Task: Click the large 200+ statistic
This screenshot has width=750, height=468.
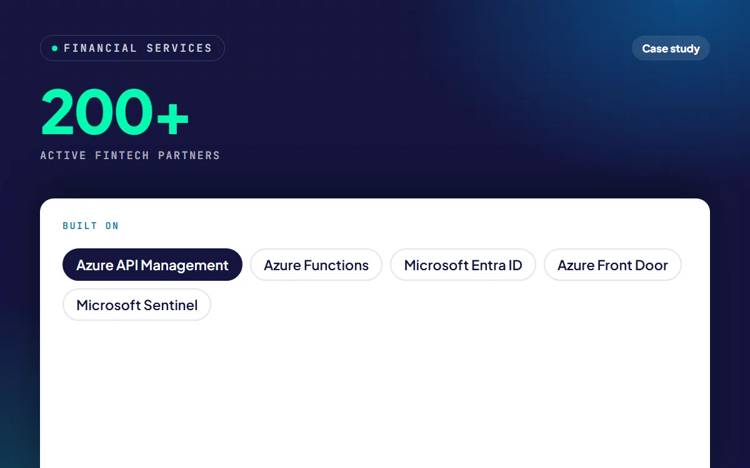Action: 115,112
